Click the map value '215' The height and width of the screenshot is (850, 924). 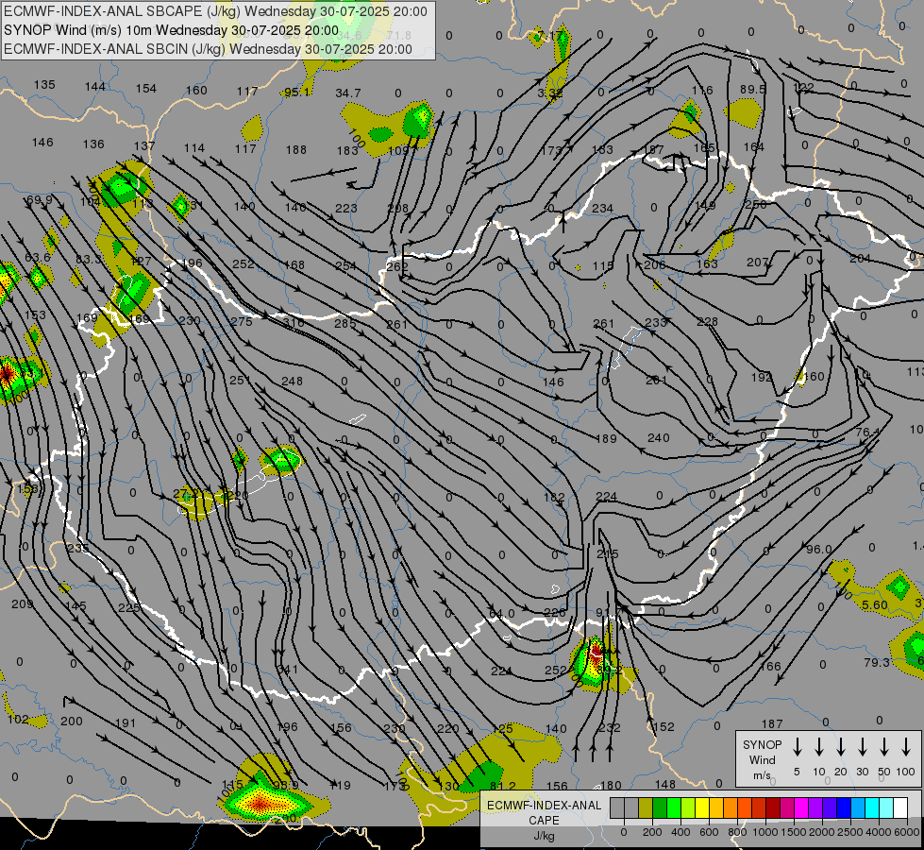(x=608, y=553)
